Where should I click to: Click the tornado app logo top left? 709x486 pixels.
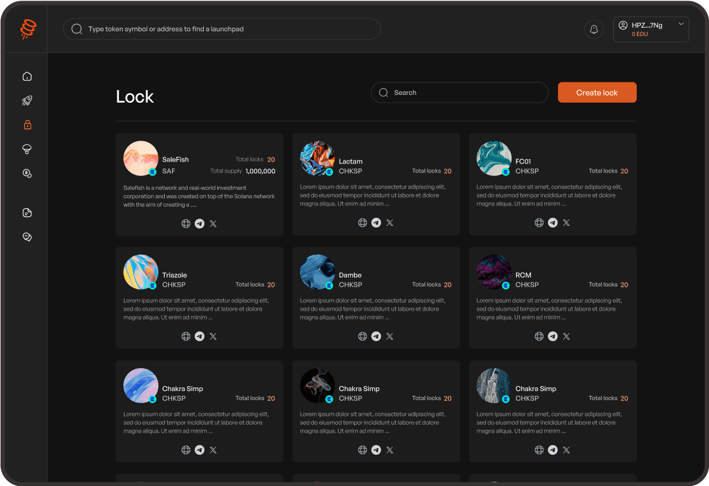coord(26,28)
